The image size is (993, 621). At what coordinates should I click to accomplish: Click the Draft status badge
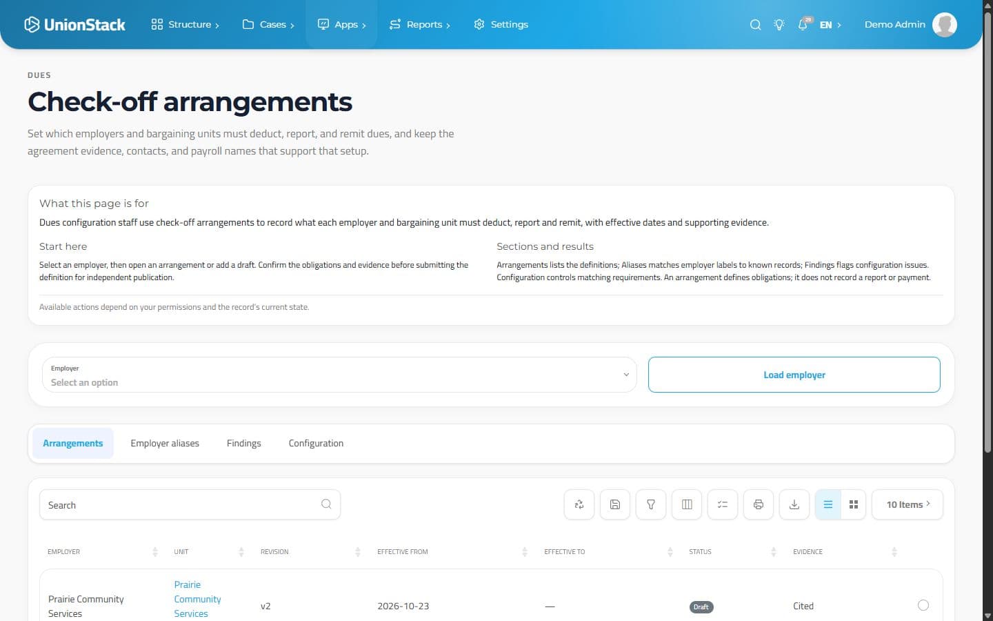click(701, 607)
